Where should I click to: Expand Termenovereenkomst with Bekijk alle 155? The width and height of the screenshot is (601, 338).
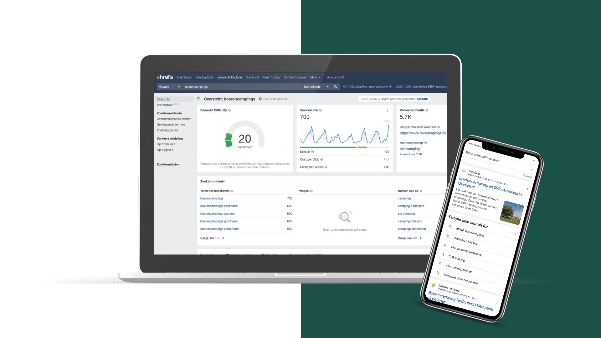pyautogui.click(x=211, y=238)
